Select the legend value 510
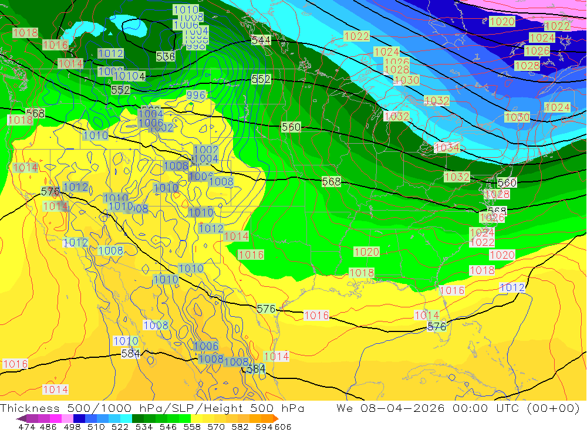 [96, 426]
